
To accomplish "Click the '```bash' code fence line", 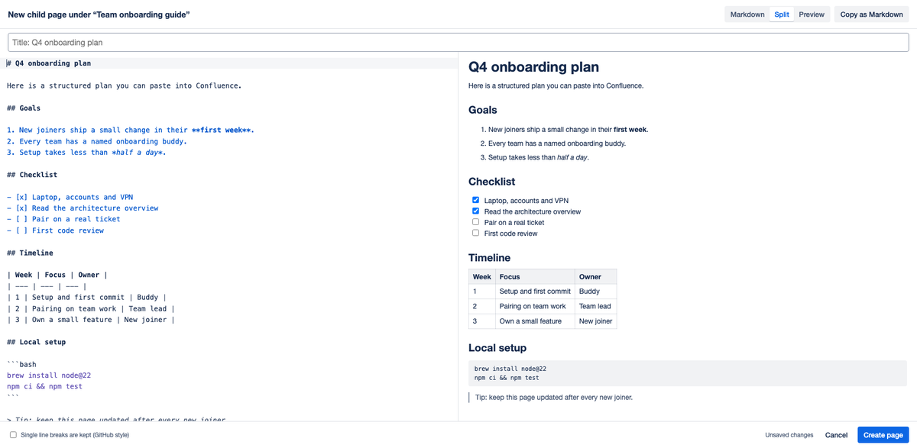I will click(21, 364).
